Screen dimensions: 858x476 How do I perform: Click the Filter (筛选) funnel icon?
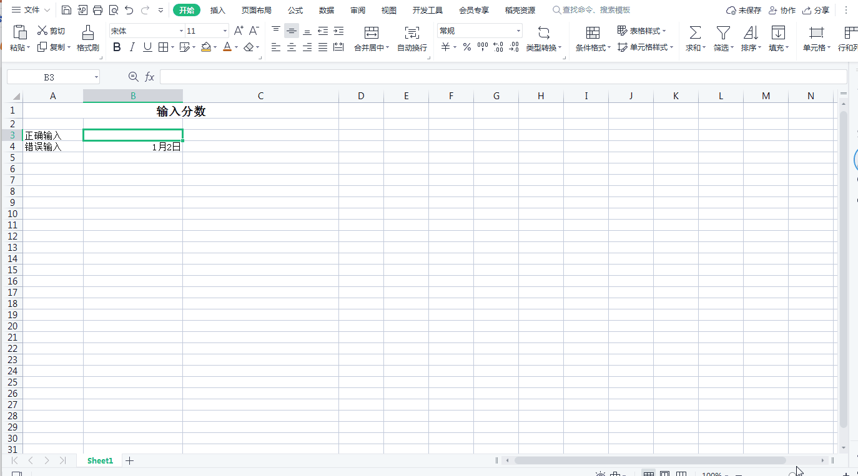[723, 32]
